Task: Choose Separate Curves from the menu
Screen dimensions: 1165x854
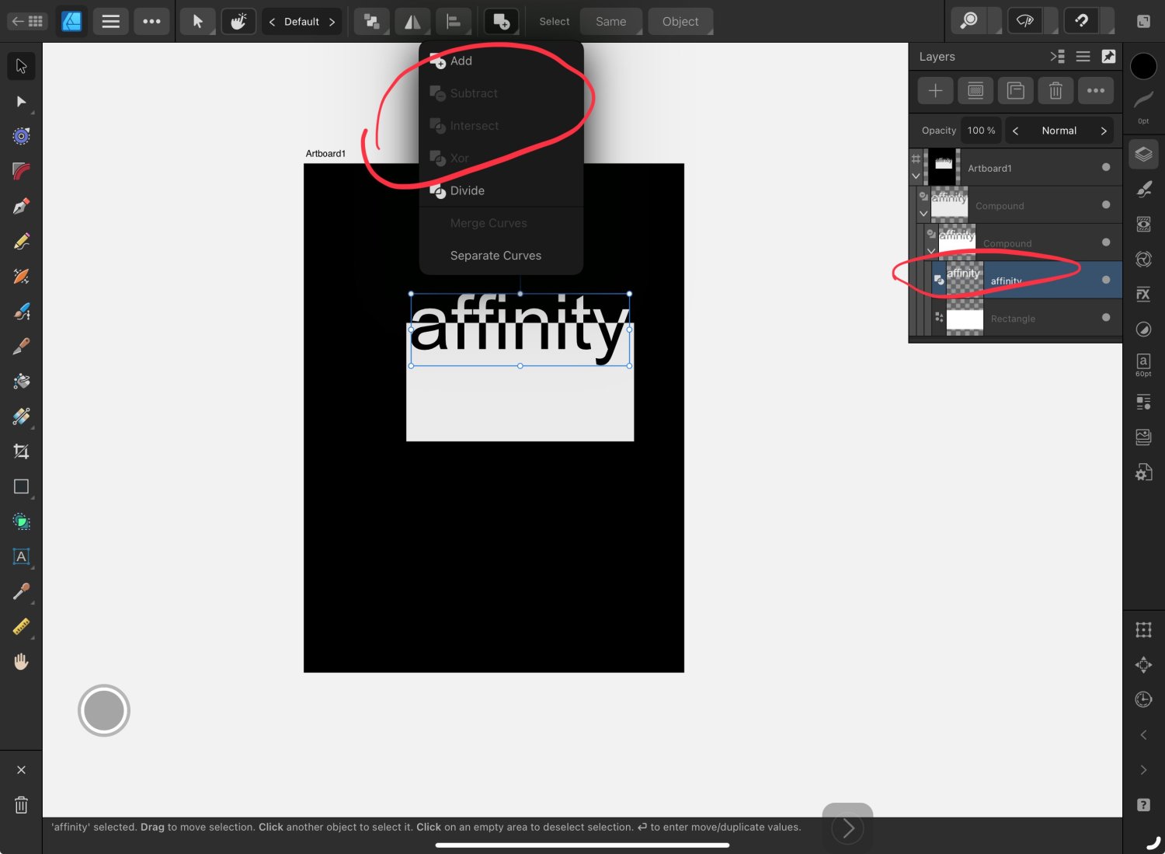Action: pyautogui.click(x=502, y=256)
